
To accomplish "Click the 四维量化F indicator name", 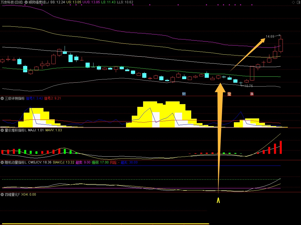I will pos(12,195).
